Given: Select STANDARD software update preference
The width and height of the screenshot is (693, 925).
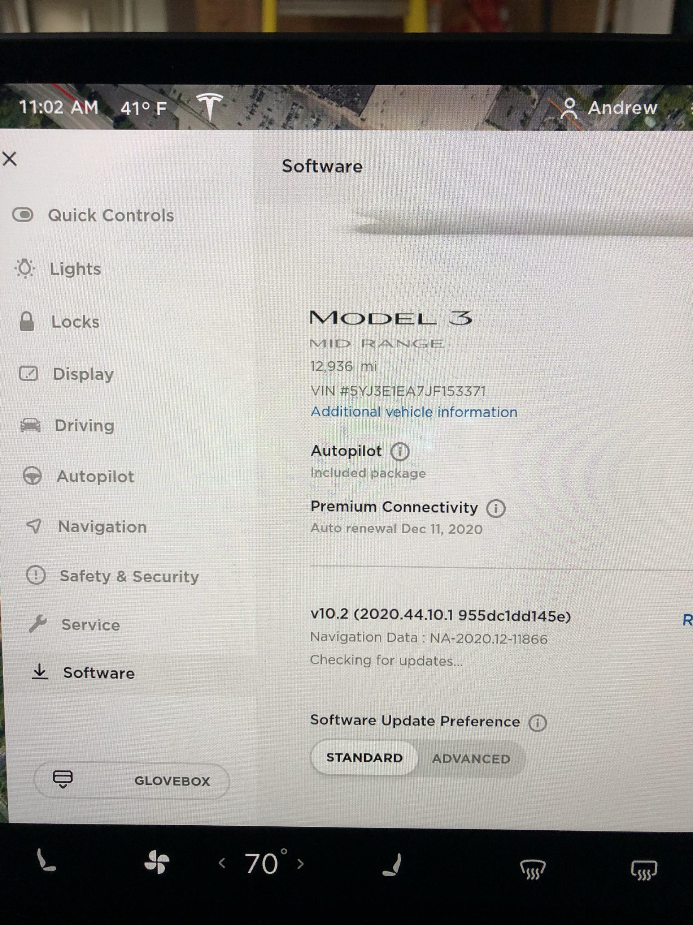Looking at the screenshot, I should (x=364, y=758).
